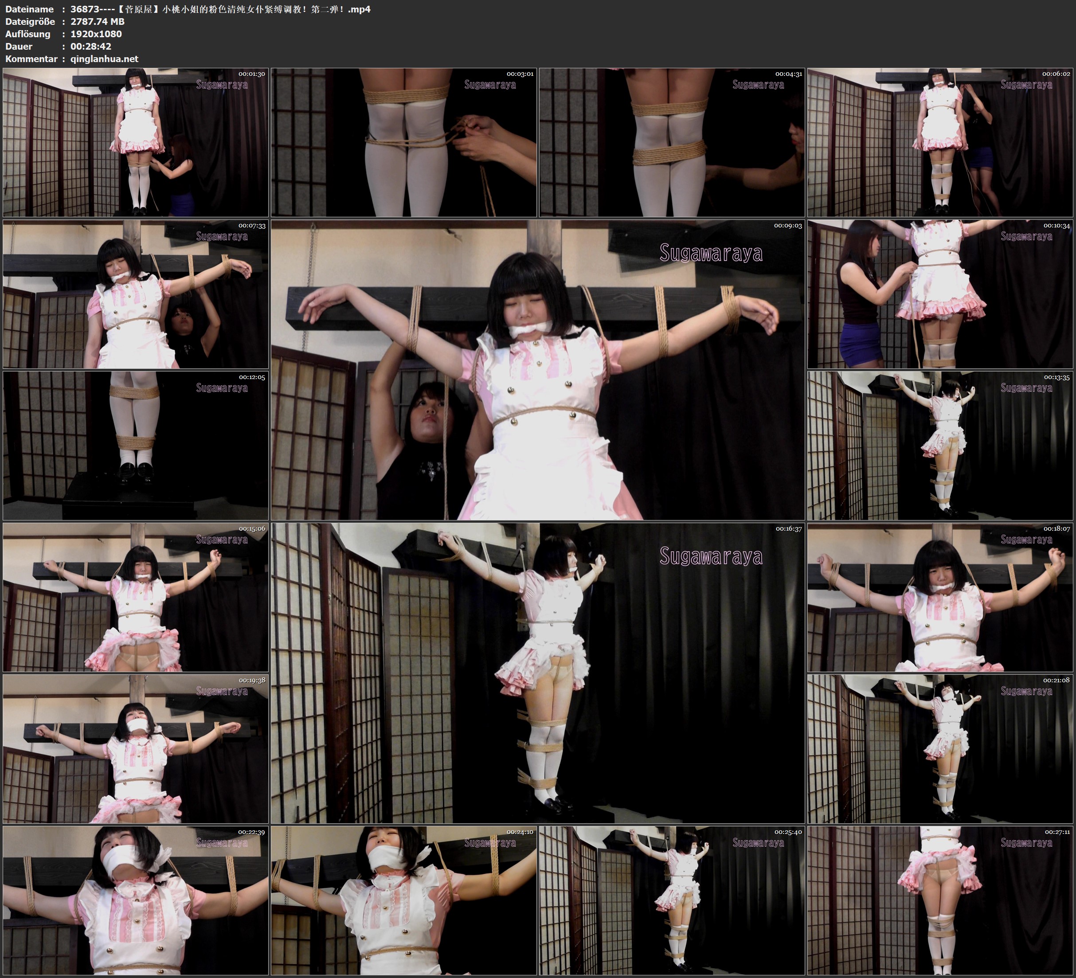Click the 1920x1080 resolution value
Screen dimensions: 1076x978
pyautogui.click(x=96, y=34)
